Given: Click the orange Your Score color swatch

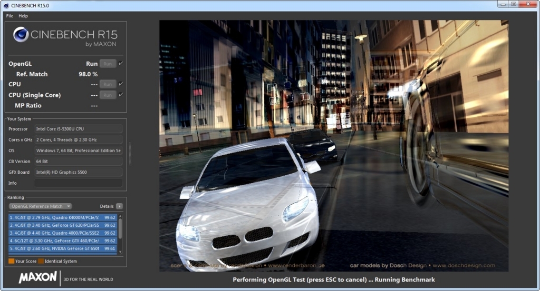Looking at the screenshot, I should point(12,261).
